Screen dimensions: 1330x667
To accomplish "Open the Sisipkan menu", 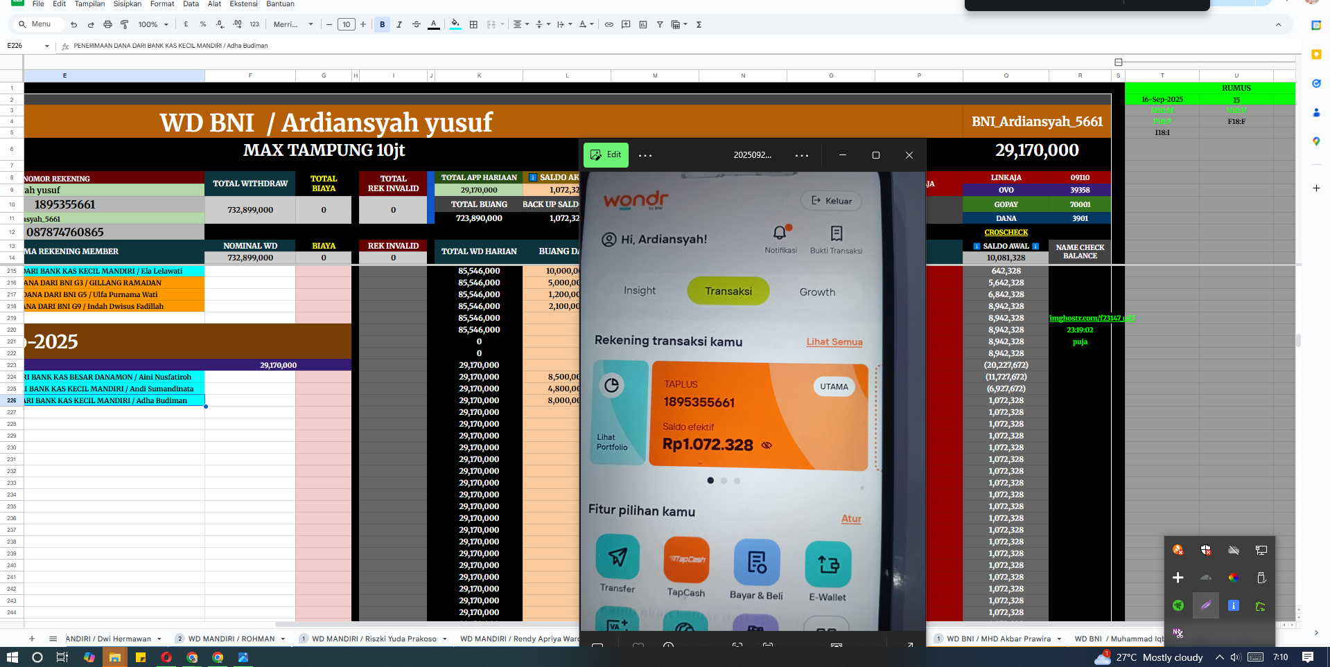I will [128, 4].
